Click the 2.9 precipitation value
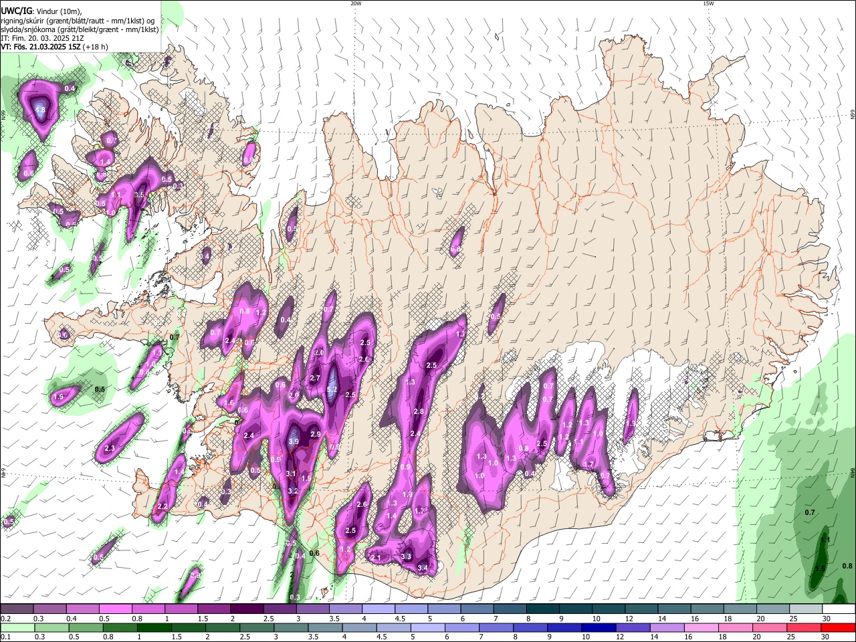This screenshot has height=642, width=856. 316,434
